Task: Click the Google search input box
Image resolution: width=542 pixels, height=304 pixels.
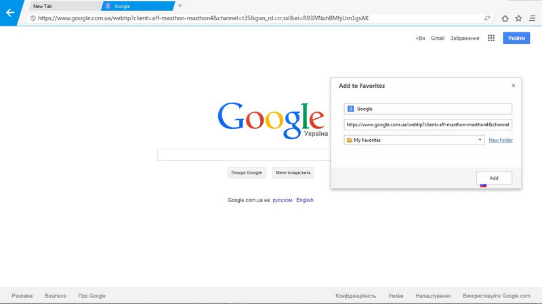Action: [244, 155]
